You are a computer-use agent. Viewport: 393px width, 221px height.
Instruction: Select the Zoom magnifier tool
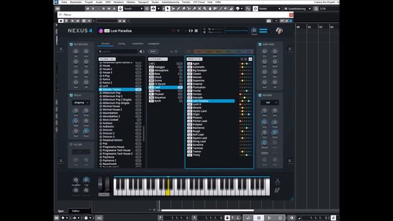(x=204, y=9)
